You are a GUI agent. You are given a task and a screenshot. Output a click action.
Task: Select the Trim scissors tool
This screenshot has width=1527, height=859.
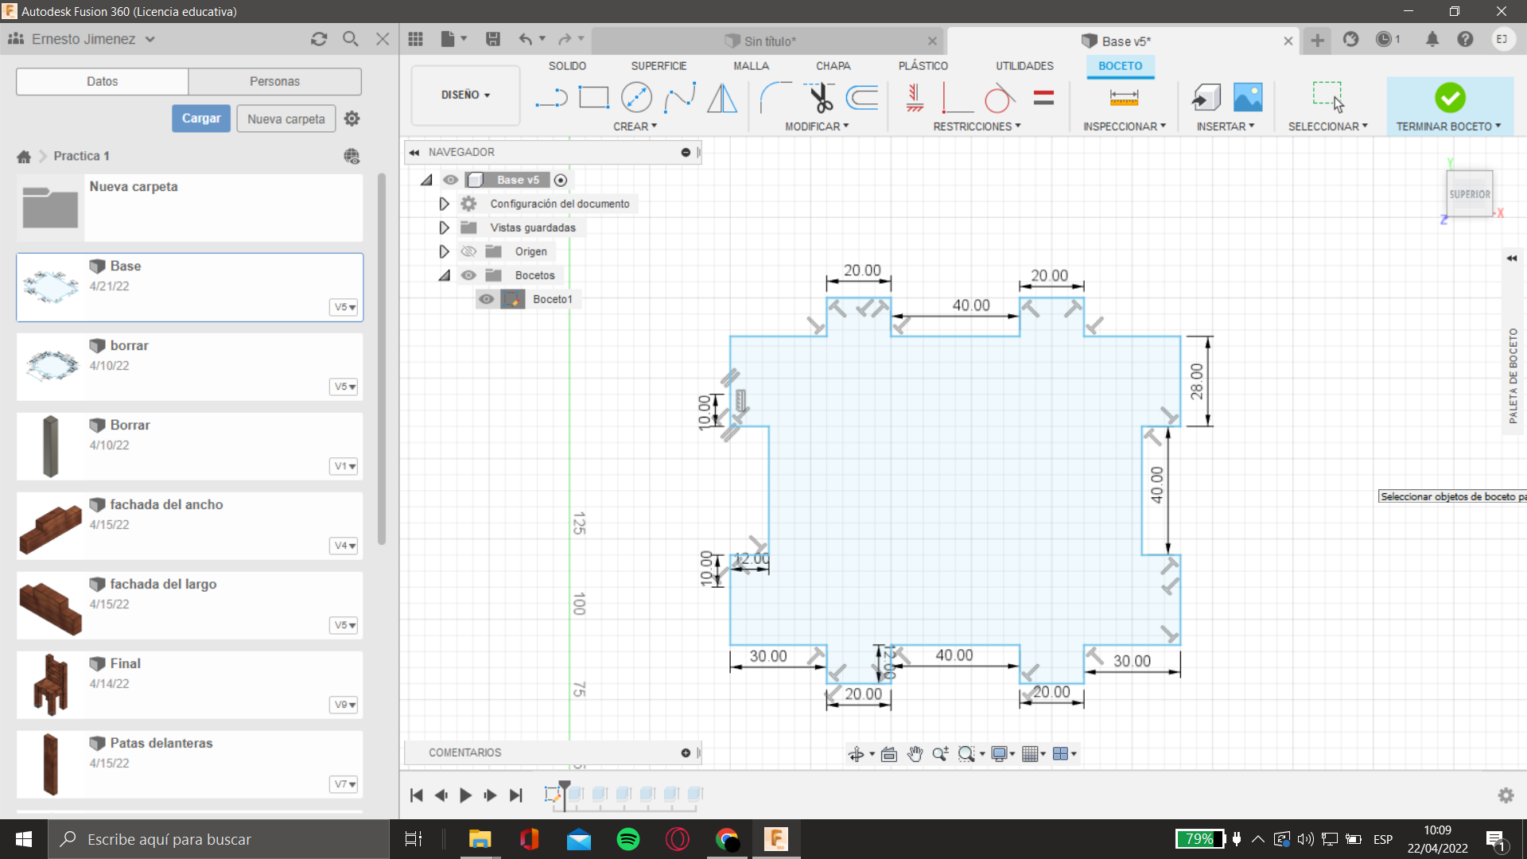point(820,98)
